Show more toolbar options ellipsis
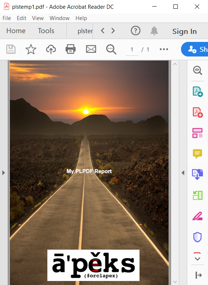Screen dimensions: 208x285 coord(164,49)
